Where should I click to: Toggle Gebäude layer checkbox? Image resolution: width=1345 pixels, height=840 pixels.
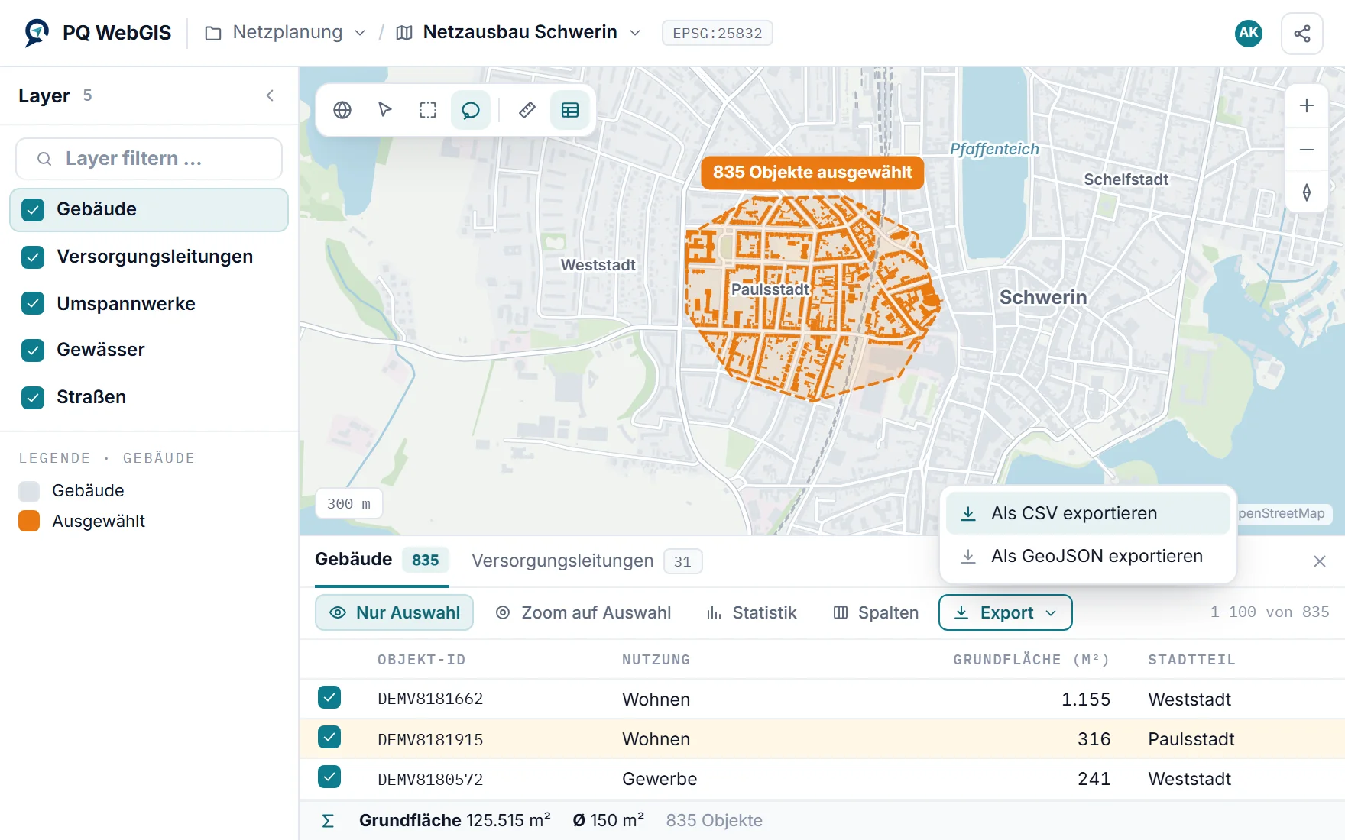[x=33, y=210]
